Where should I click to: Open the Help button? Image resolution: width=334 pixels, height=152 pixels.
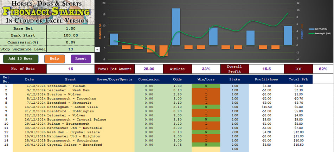(54, 58)
